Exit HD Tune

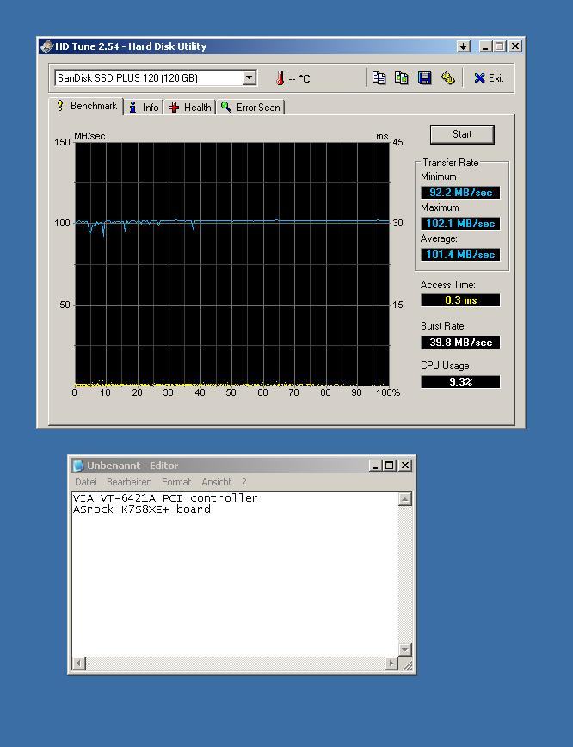tap(489, 78)
